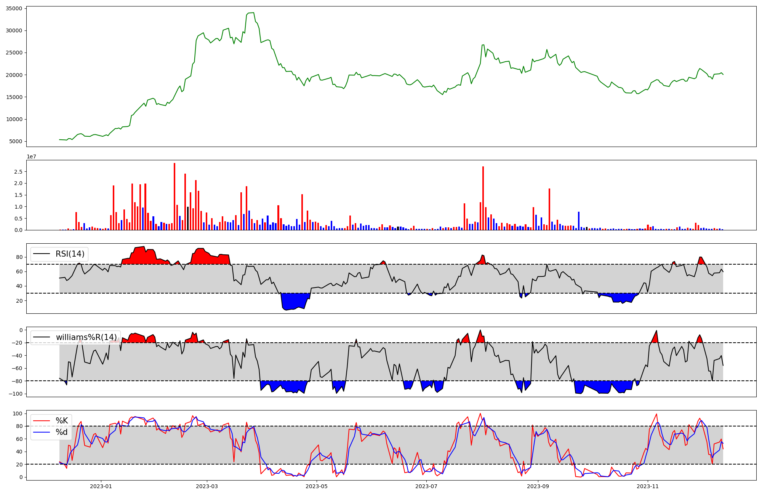Click the red %K legend line swatch
Screen dimensions: 762x495
coord(42,421)
